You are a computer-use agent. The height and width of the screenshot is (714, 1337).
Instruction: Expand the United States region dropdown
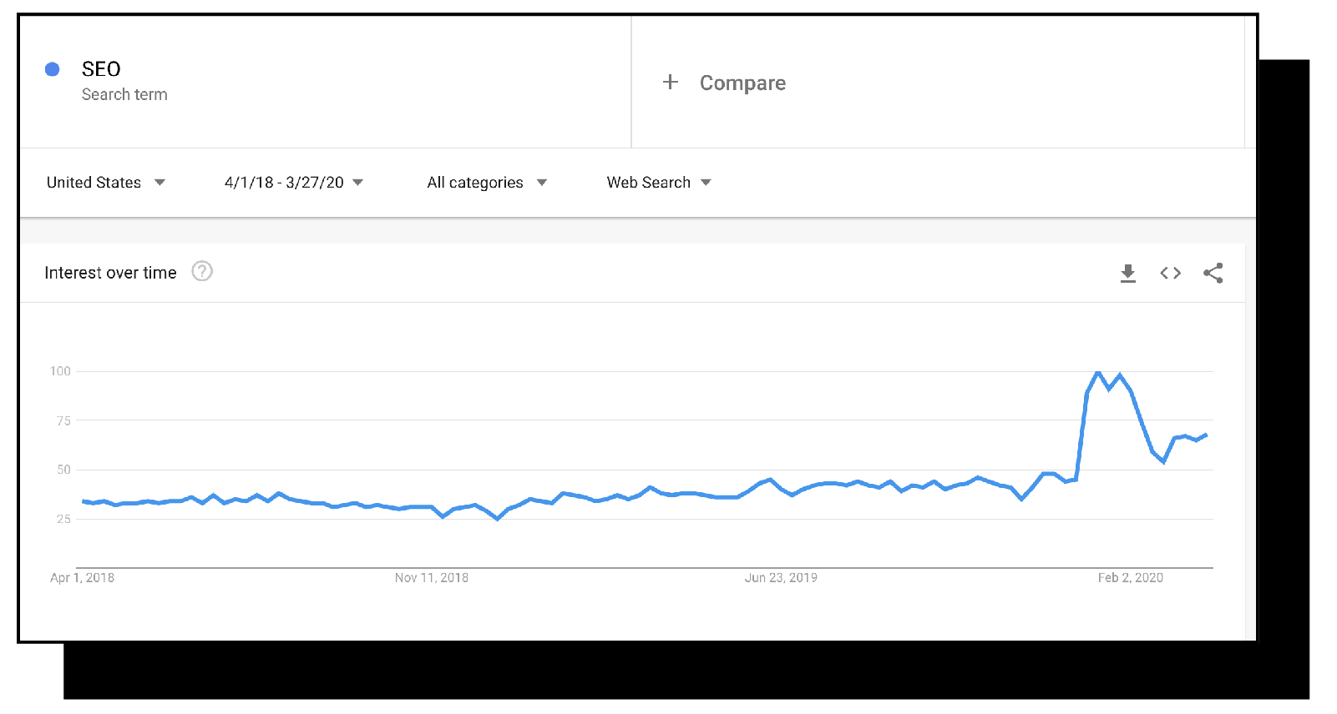click(x=106, y=183)
